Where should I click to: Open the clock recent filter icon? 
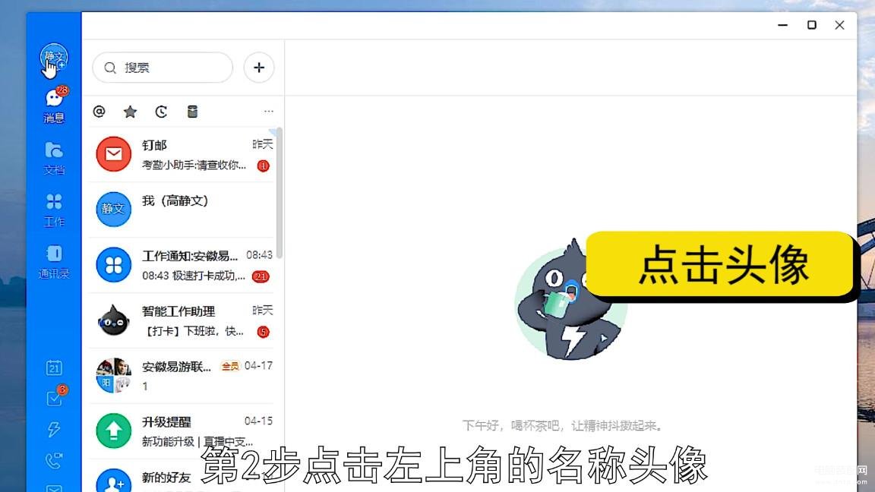(x=161, y=112)
